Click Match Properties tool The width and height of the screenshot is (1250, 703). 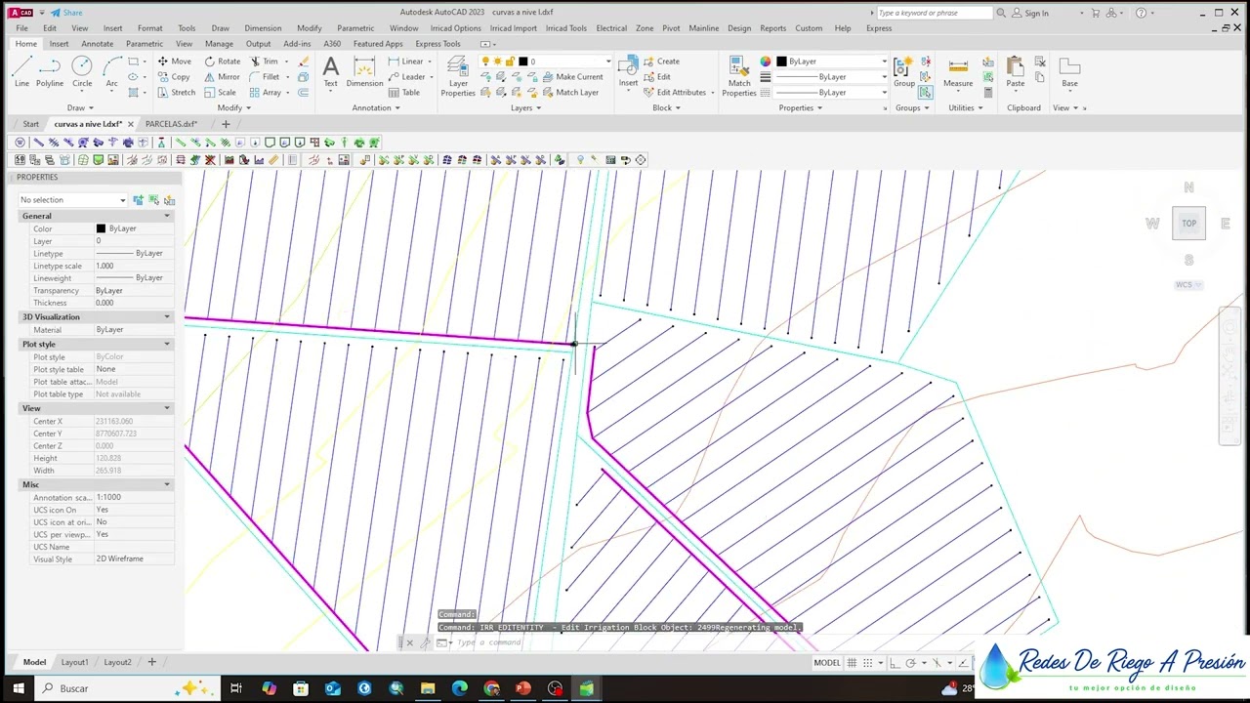pos(739,75)
